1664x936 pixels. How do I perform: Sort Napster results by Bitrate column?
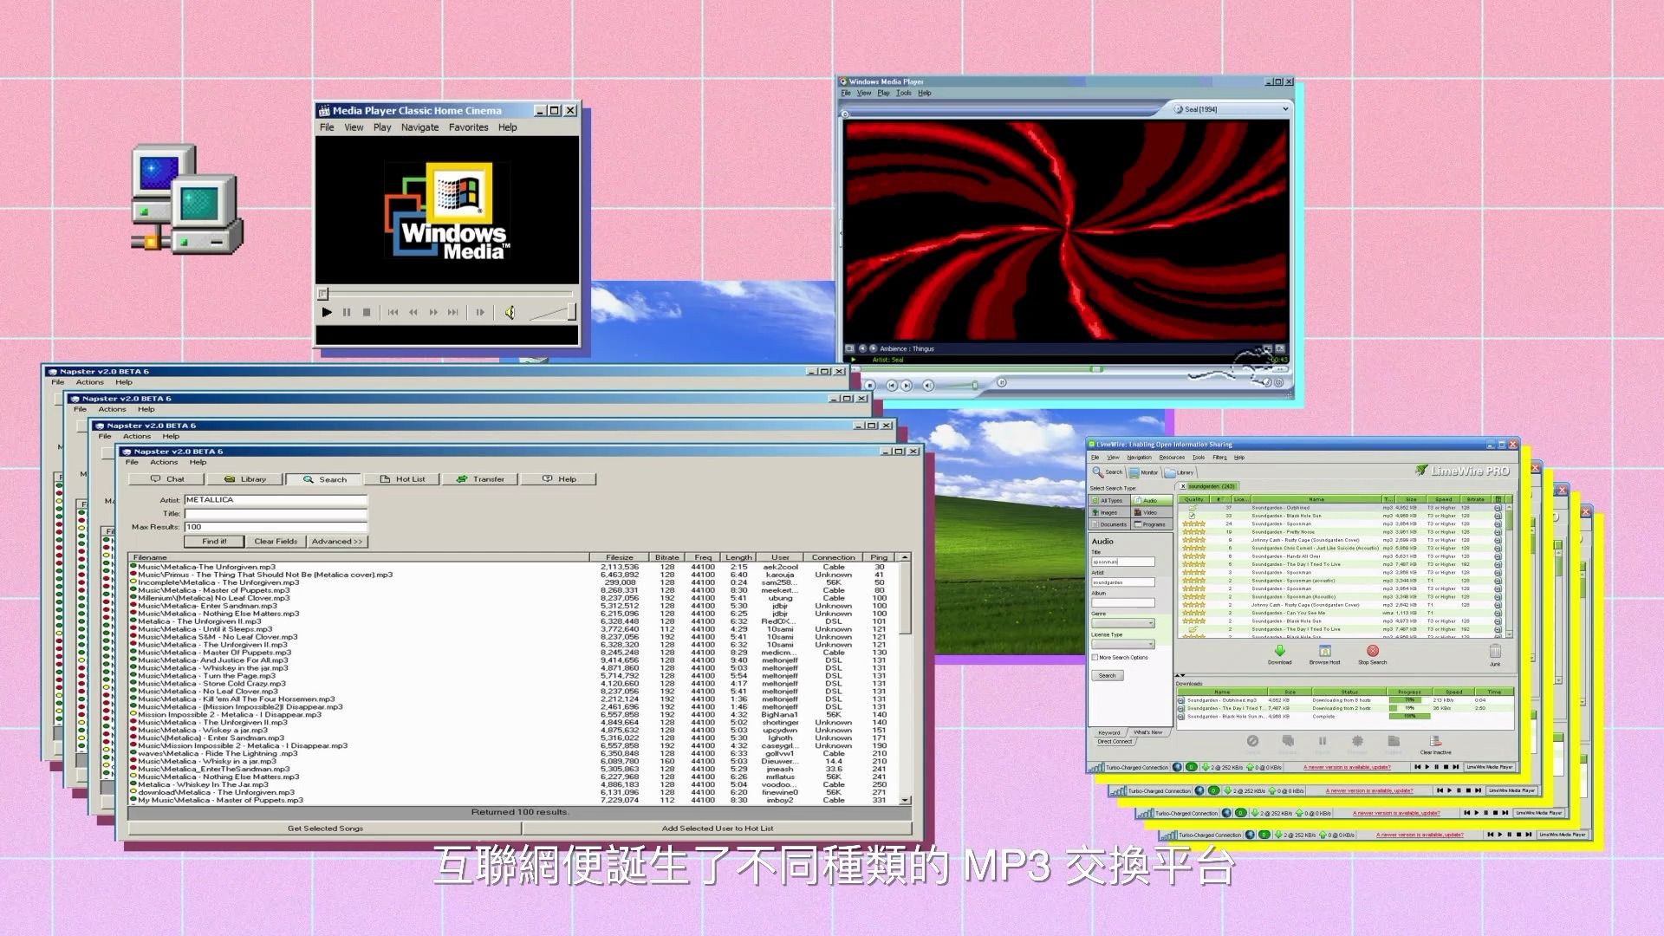click(x=666, y=557)
